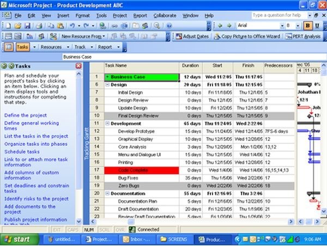The width and height of the screenshot is (327, 246).
Task: Click the Split Task icon
Action: coord(124,26)
